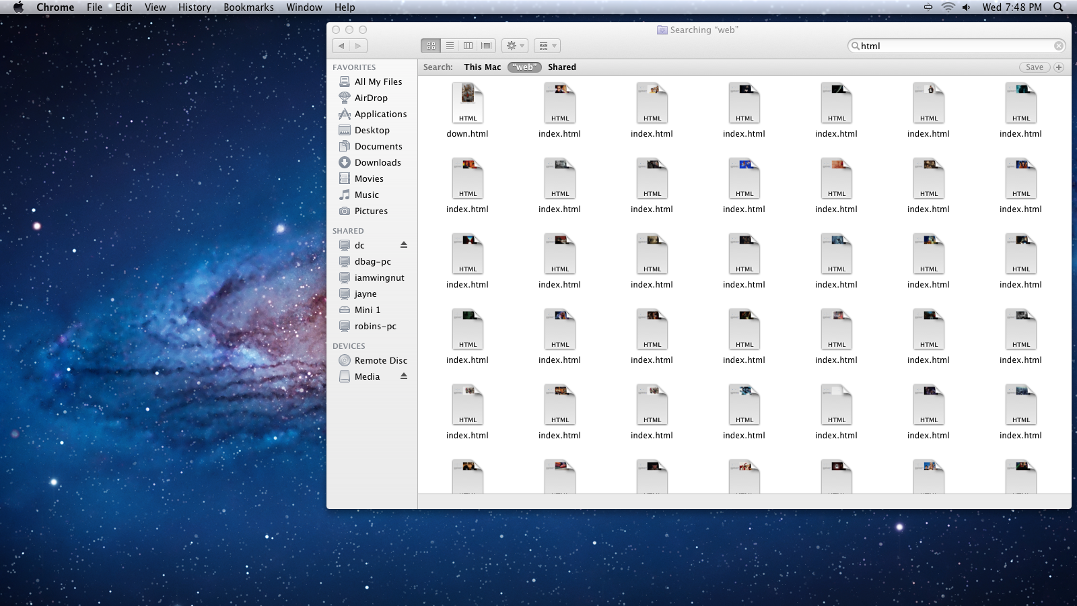Open the Action gear dropdown menu

click(x=515, y=46)
